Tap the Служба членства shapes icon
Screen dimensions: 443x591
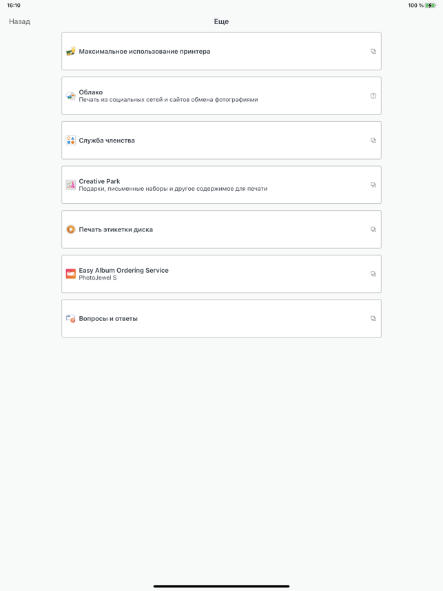point(71,141)
